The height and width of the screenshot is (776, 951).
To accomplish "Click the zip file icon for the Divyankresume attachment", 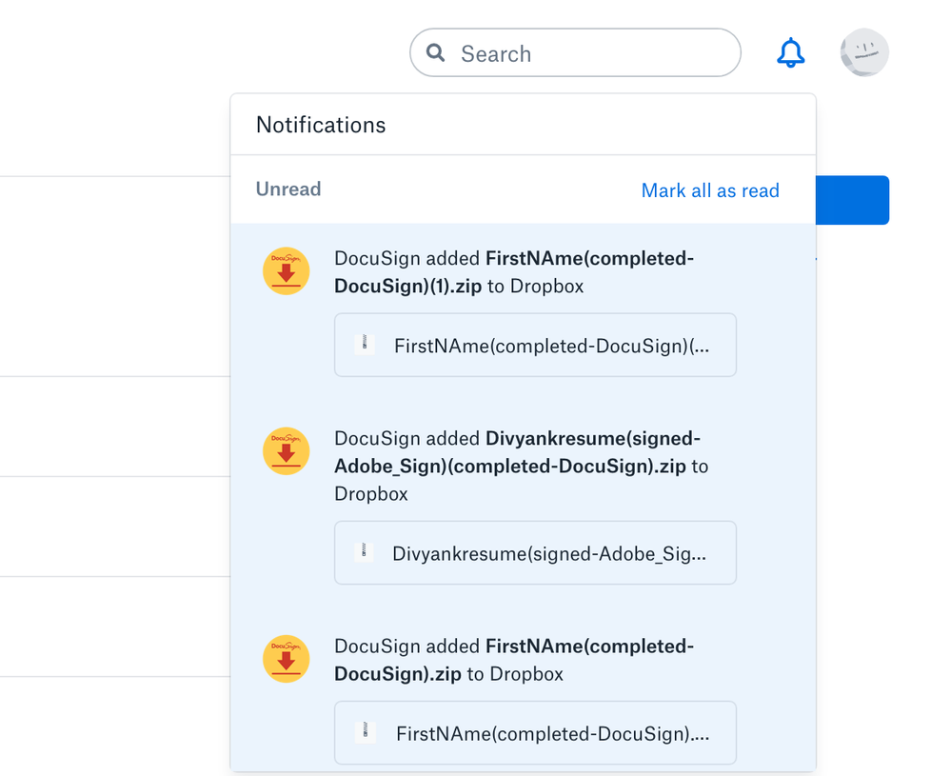I will coord(364,552).
